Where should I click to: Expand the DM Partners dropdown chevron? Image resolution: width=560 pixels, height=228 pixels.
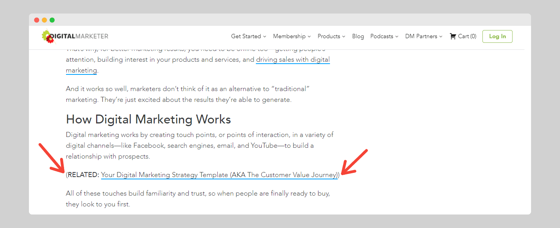click(x=441, y=37)
